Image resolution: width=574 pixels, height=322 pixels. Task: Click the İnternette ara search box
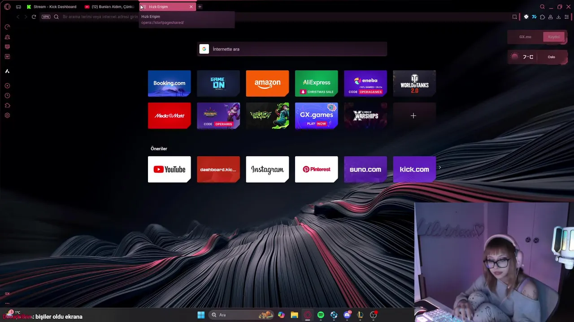point(292,49)
